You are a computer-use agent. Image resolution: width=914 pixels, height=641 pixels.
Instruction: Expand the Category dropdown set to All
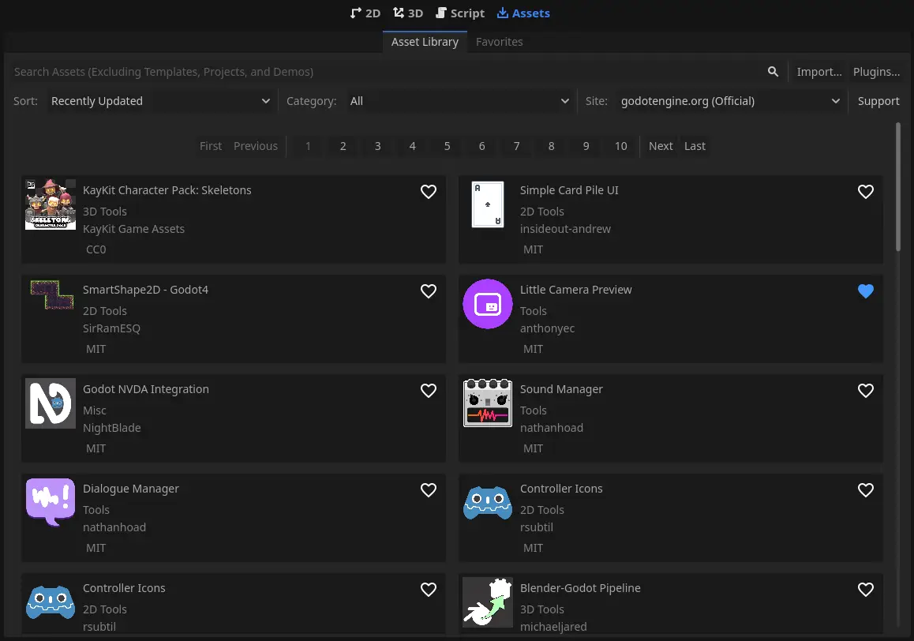click(459, 101)
